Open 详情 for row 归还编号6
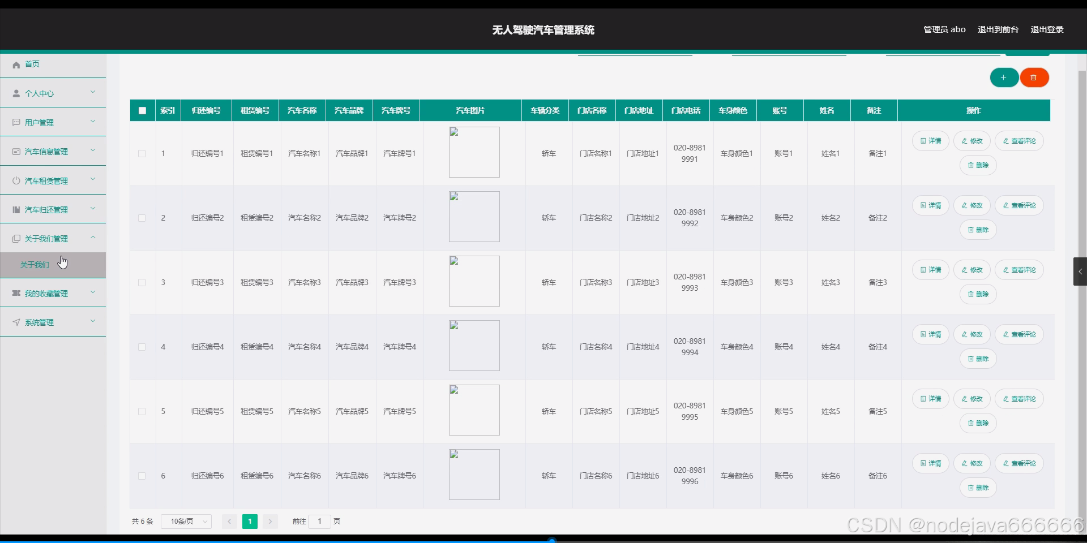The image size is (1087, 543). [931, 463]
